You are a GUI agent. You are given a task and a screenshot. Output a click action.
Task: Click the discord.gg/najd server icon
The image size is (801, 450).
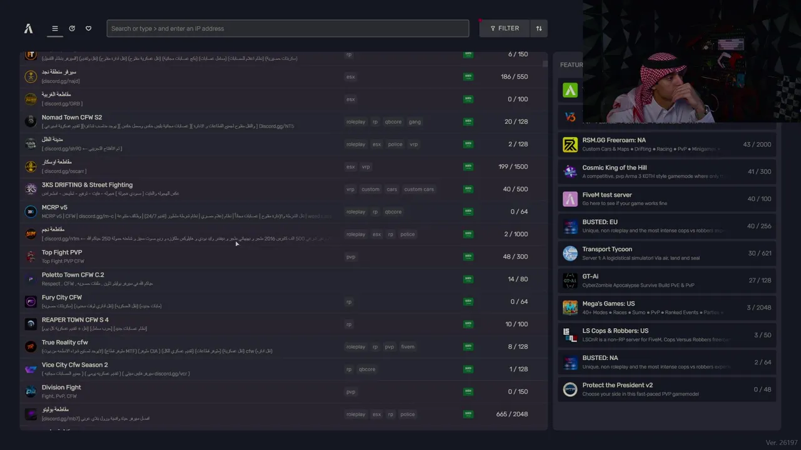pyautogui.click(x=31, y=76)
